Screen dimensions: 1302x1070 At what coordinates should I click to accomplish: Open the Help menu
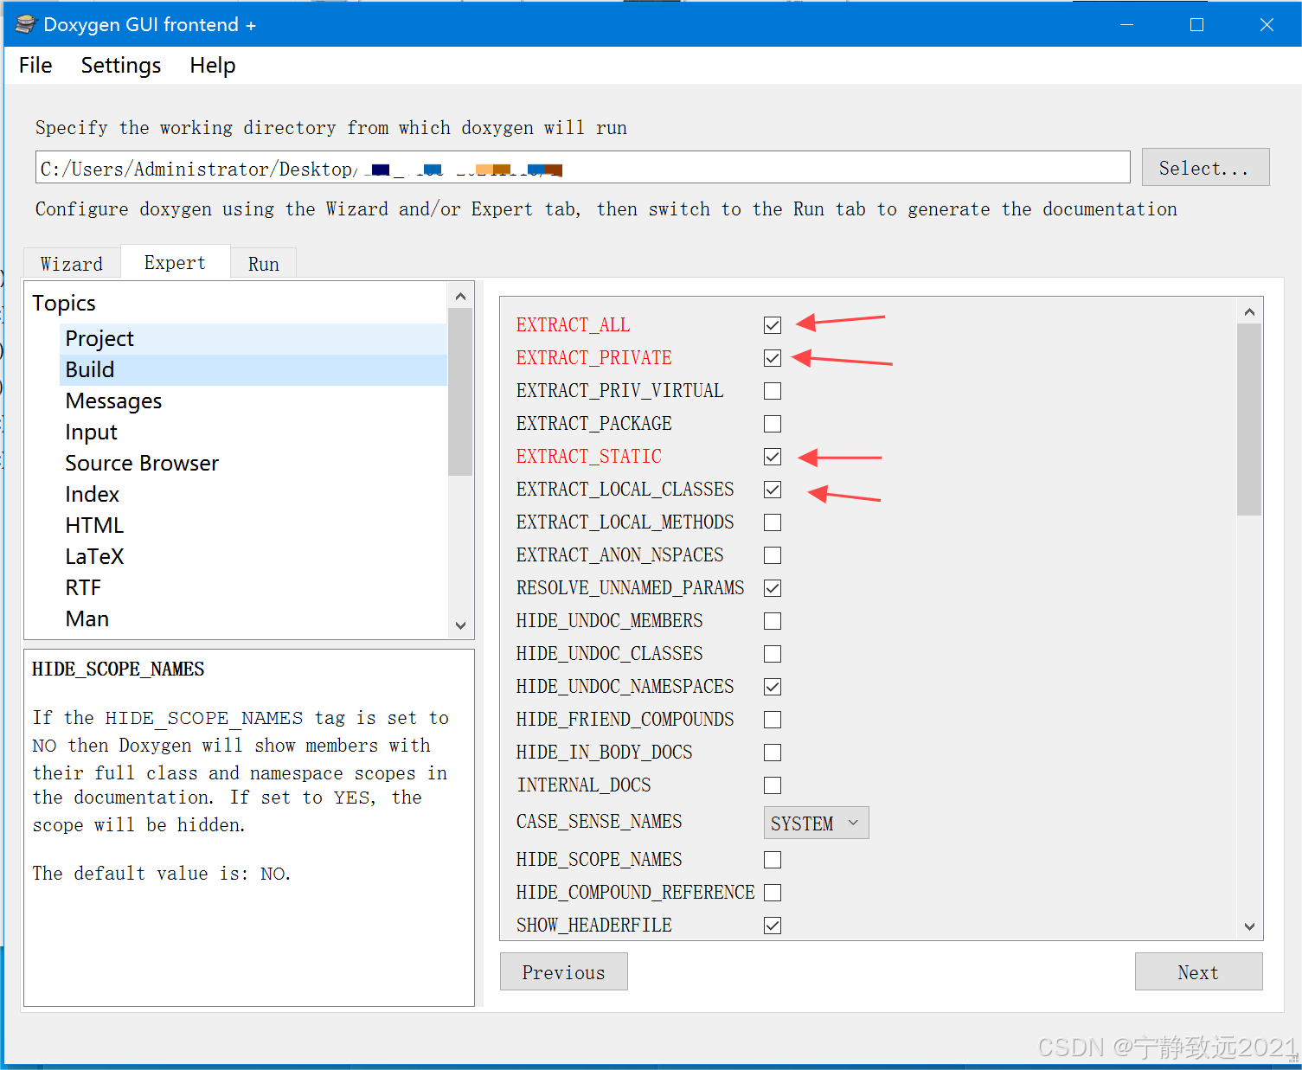tap(213, 66)
